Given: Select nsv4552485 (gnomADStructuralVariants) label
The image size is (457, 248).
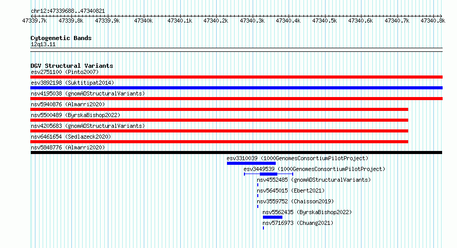Looking at the screenshot, I should [314, 180].
